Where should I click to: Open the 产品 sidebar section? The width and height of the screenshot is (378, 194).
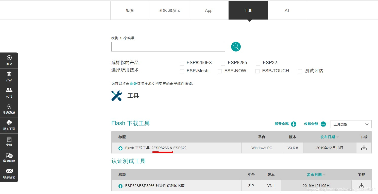click(x=9, y=77)
